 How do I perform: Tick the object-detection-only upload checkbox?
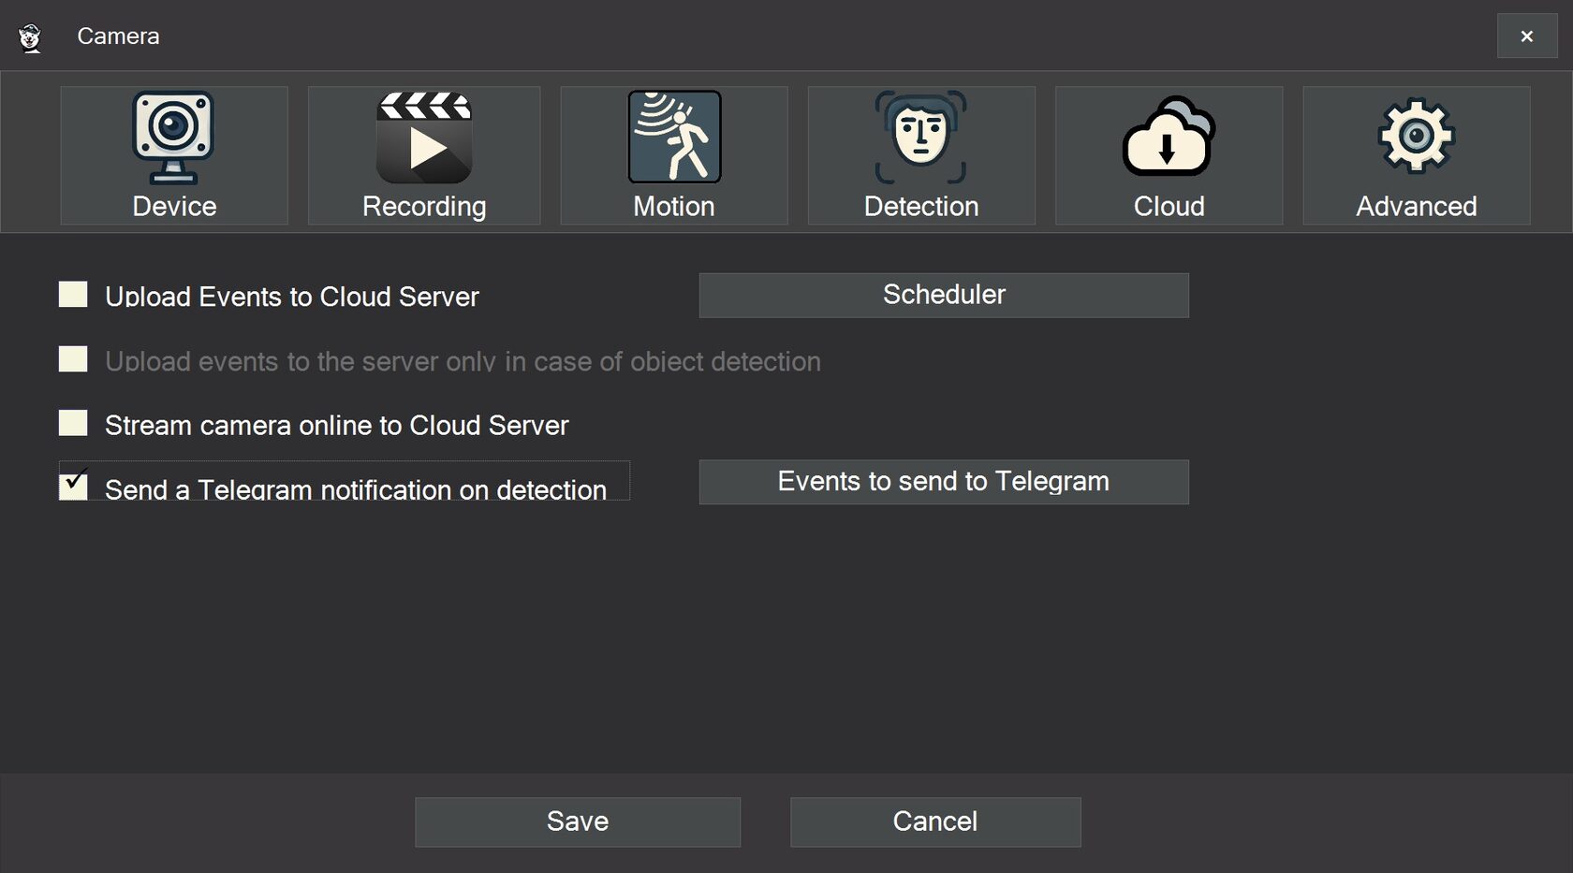click(73, 359)
